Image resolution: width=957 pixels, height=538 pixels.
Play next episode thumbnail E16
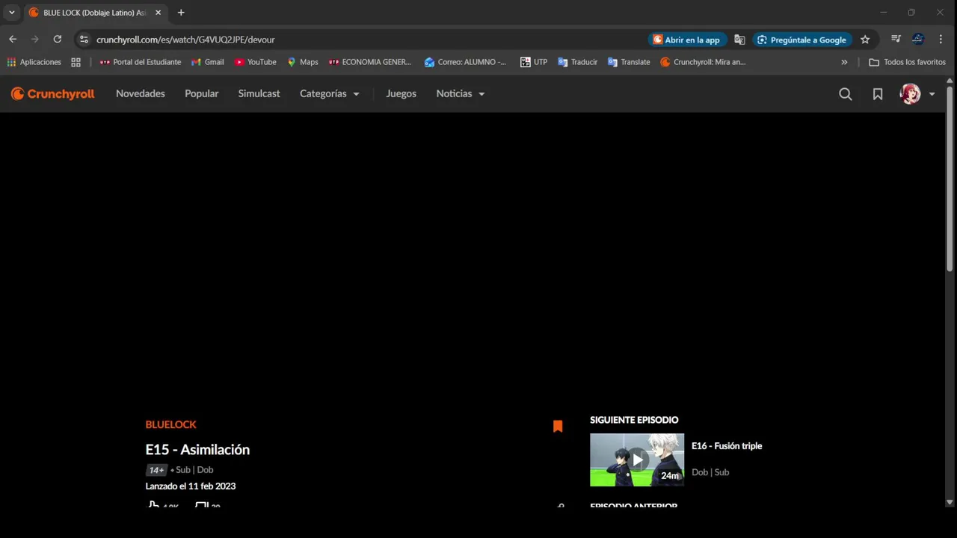click(637, 460)
